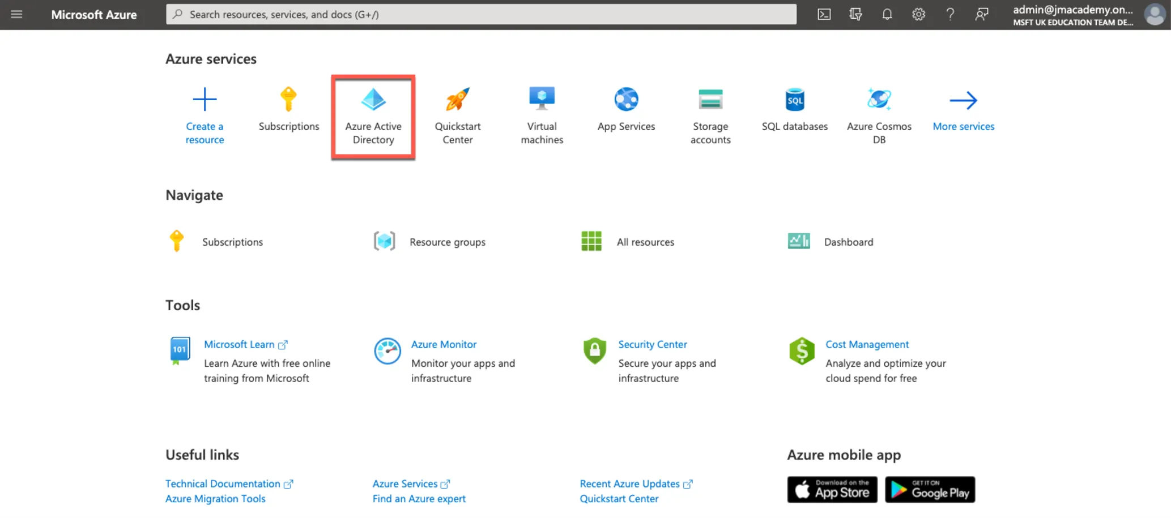Image resolution: width=1171 pixels, height=518 pixels.
Task: Open the Security Center link
Action: click(653, 344)
